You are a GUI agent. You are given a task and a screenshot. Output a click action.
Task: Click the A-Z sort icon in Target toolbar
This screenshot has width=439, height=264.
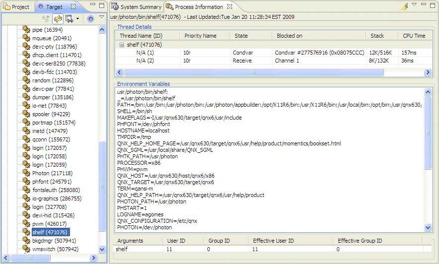click(46, 19)
